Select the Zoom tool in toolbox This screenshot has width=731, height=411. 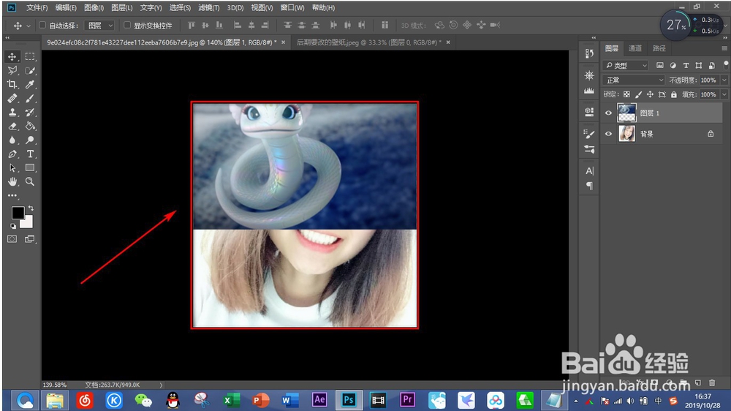tap(30, 181)
